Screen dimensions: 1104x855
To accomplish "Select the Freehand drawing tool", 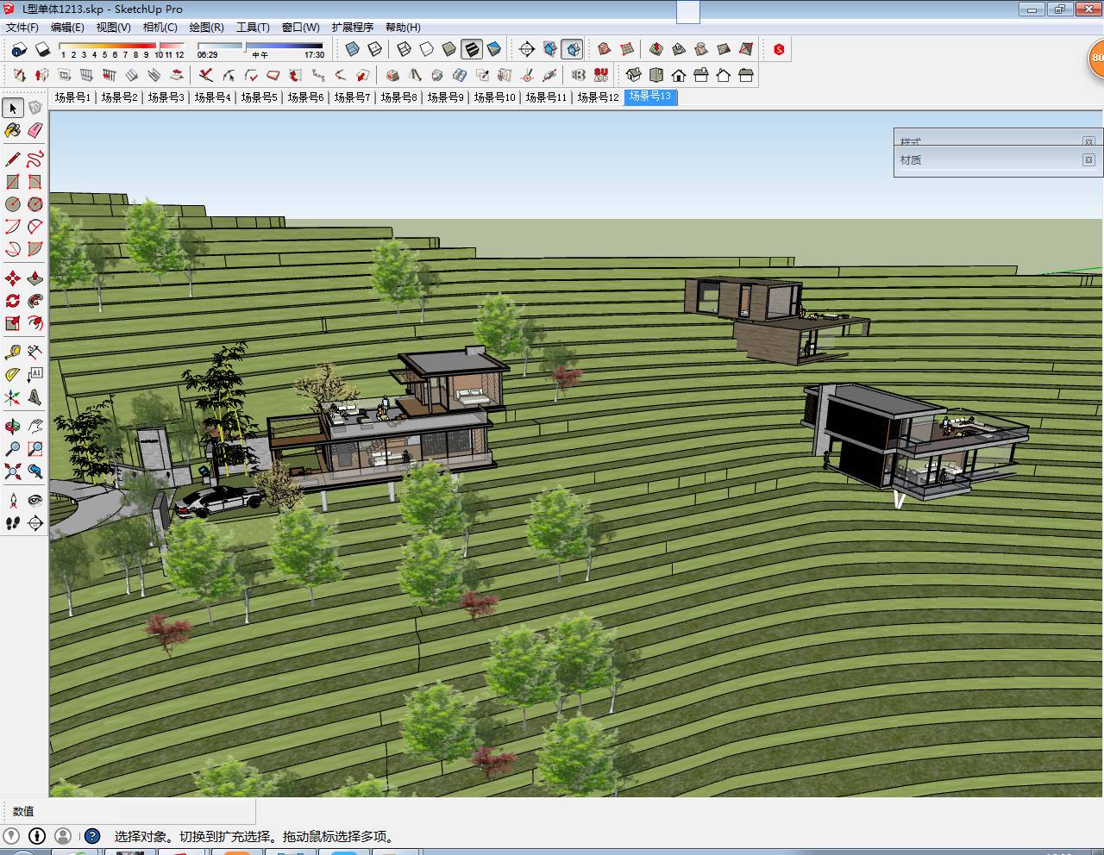I will tap(35, 159).
